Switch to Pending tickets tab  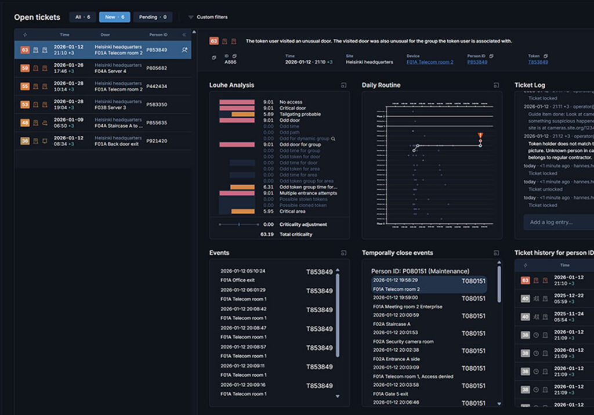[153, 17]
